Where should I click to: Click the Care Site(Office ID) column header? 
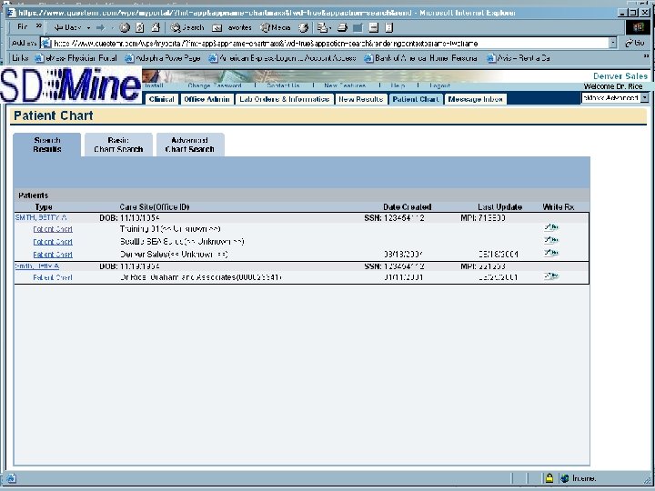[x=155, y=207]
